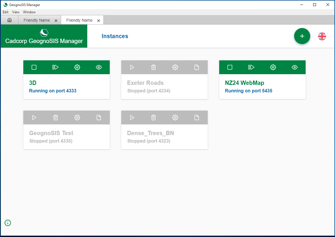
Task: Open Dense_Trees_BN settings gear
Action: tap(175, 117)
